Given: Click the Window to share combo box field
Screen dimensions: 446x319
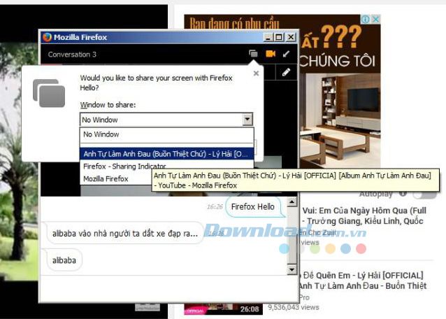Looking at the screenshot, I should point(166,120).
